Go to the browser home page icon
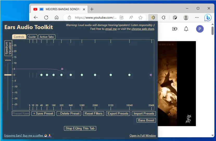The image size is (216, 141). pyautogui.click(x=57, y=18)
